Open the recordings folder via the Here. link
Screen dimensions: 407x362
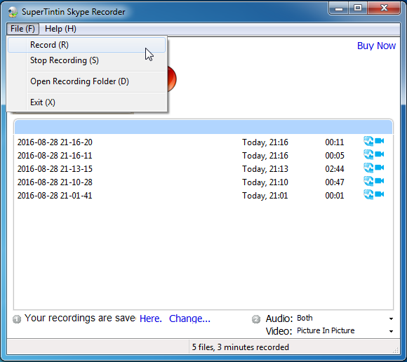tap(151, 319)
